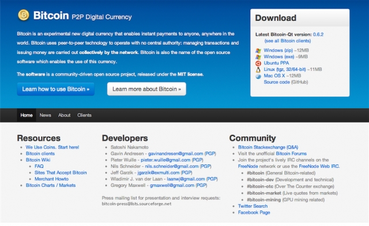Click laanwj@gmail.com email link

(186, 179)
